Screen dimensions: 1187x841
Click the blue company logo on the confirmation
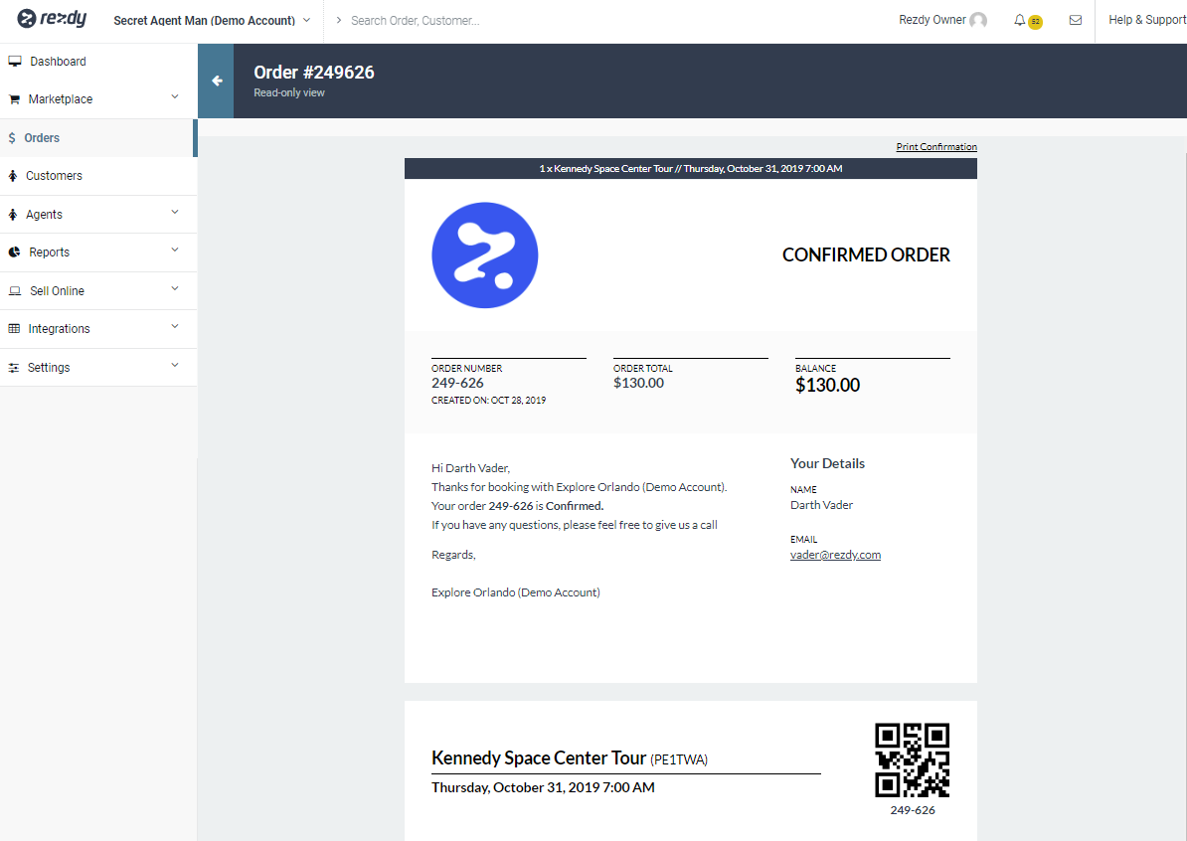(484, 255)
